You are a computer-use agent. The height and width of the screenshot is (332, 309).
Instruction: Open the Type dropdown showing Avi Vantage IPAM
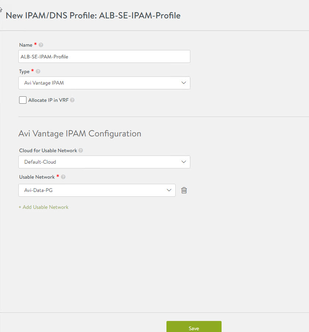coord(104,83)
